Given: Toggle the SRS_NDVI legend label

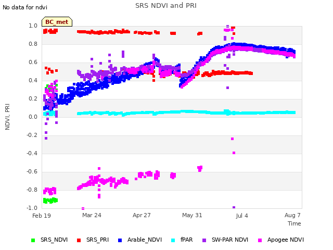Looking at the screenshot, I should tap(54, 240).
